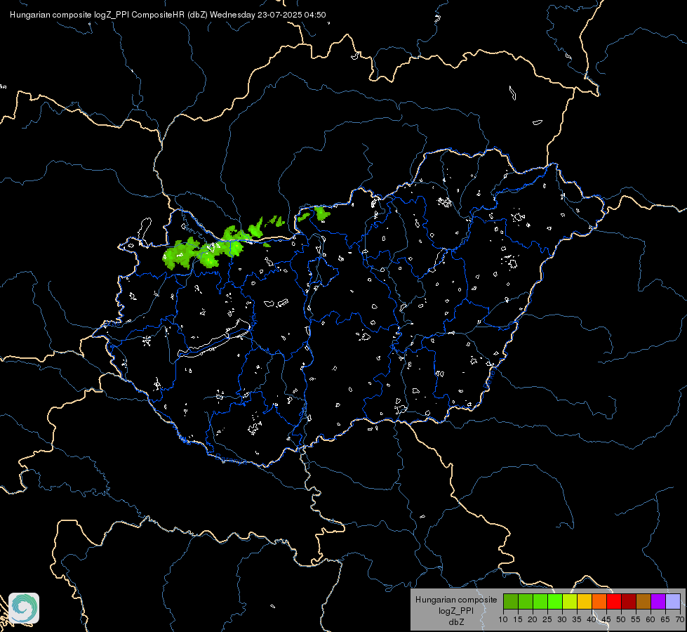Click the 35-40 dBZ yellow swatch

point(585,601)
